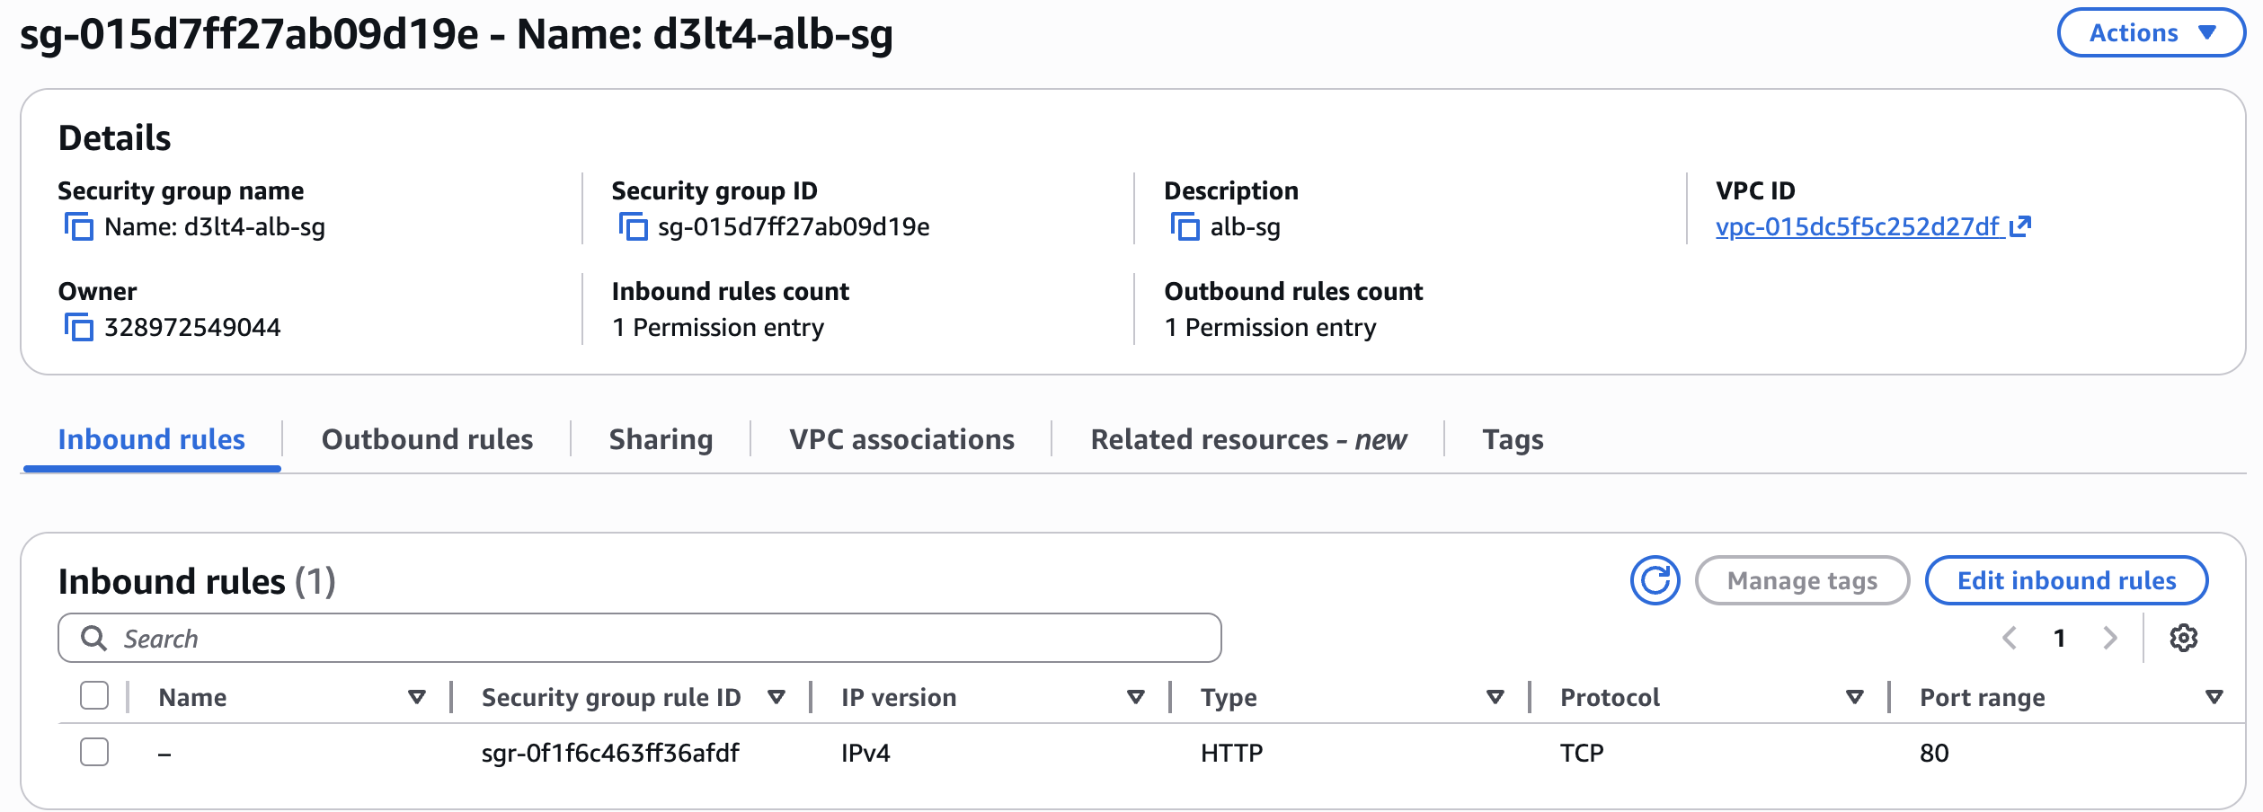Select all inbound rules header checkbox
The height and width of the screenshot is (812, 2263).
point(94,696)
